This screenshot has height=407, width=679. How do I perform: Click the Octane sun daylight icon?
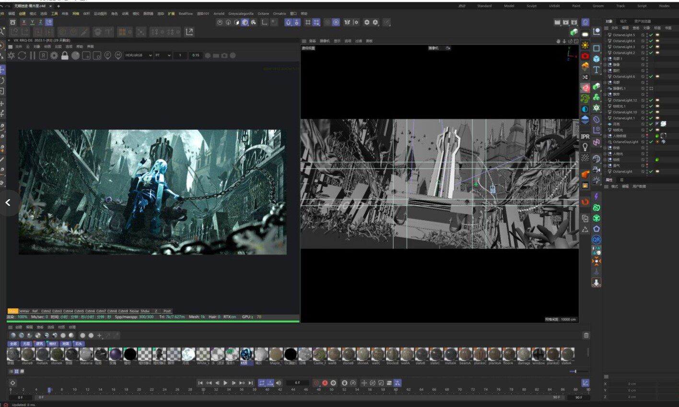[x=585, y=45]
